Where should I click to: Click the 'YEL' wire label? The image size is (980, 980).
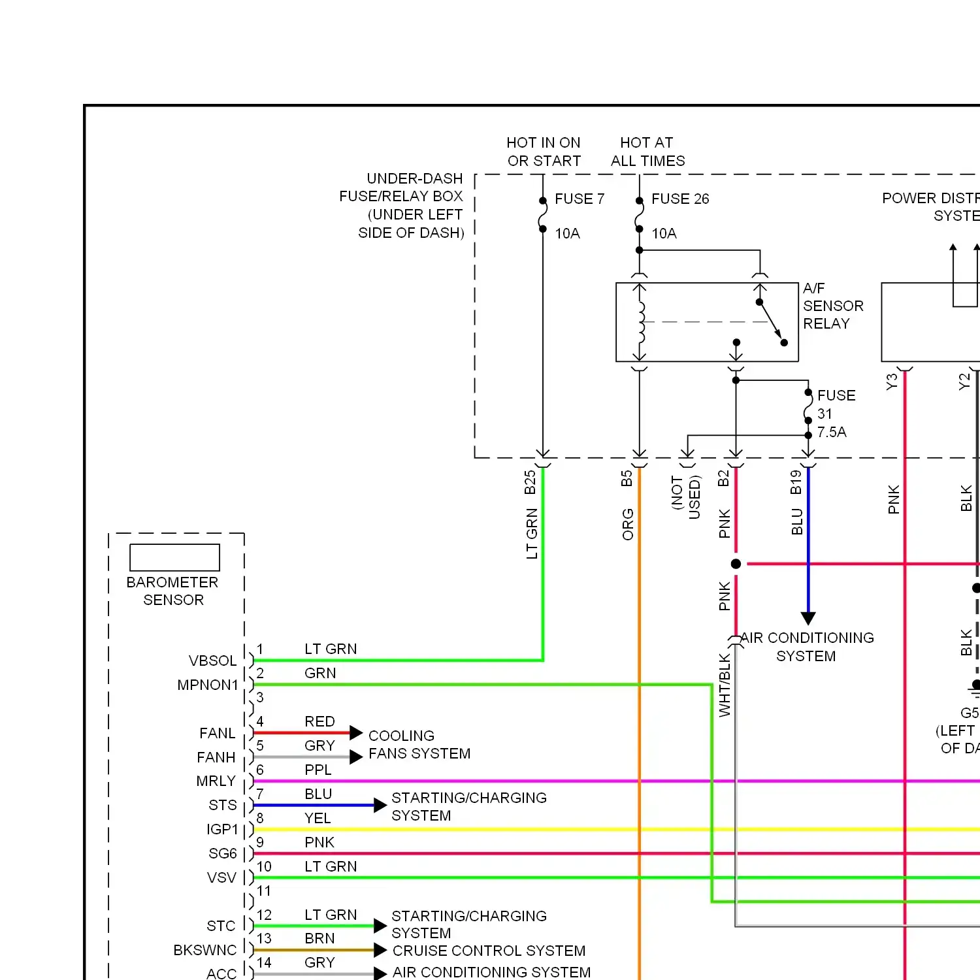pyautogui.click(x=318, y=818)
